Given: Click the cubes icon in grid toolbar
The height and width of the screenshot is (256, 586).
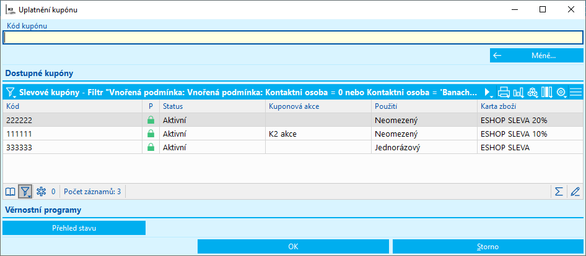Looking at the screenshot, I should 533,93.
